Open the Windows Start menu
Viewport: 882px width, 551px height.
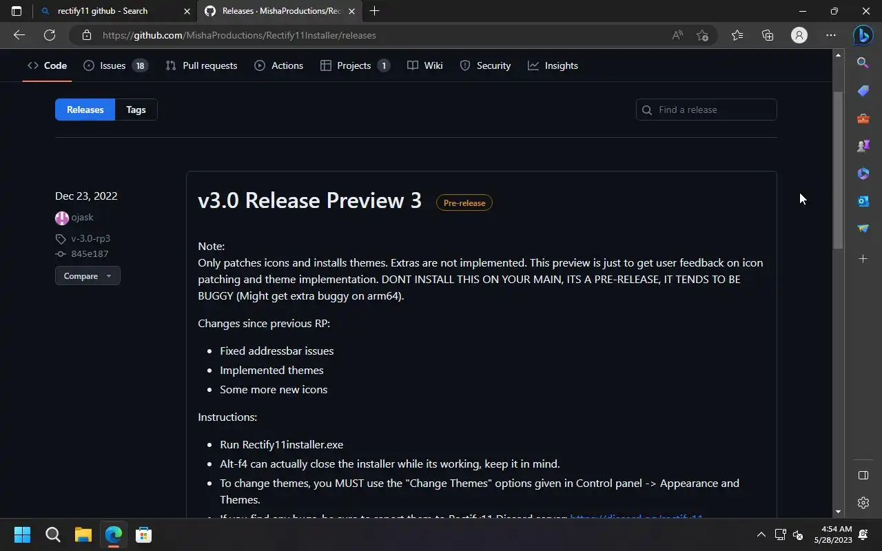pos(22,534)
